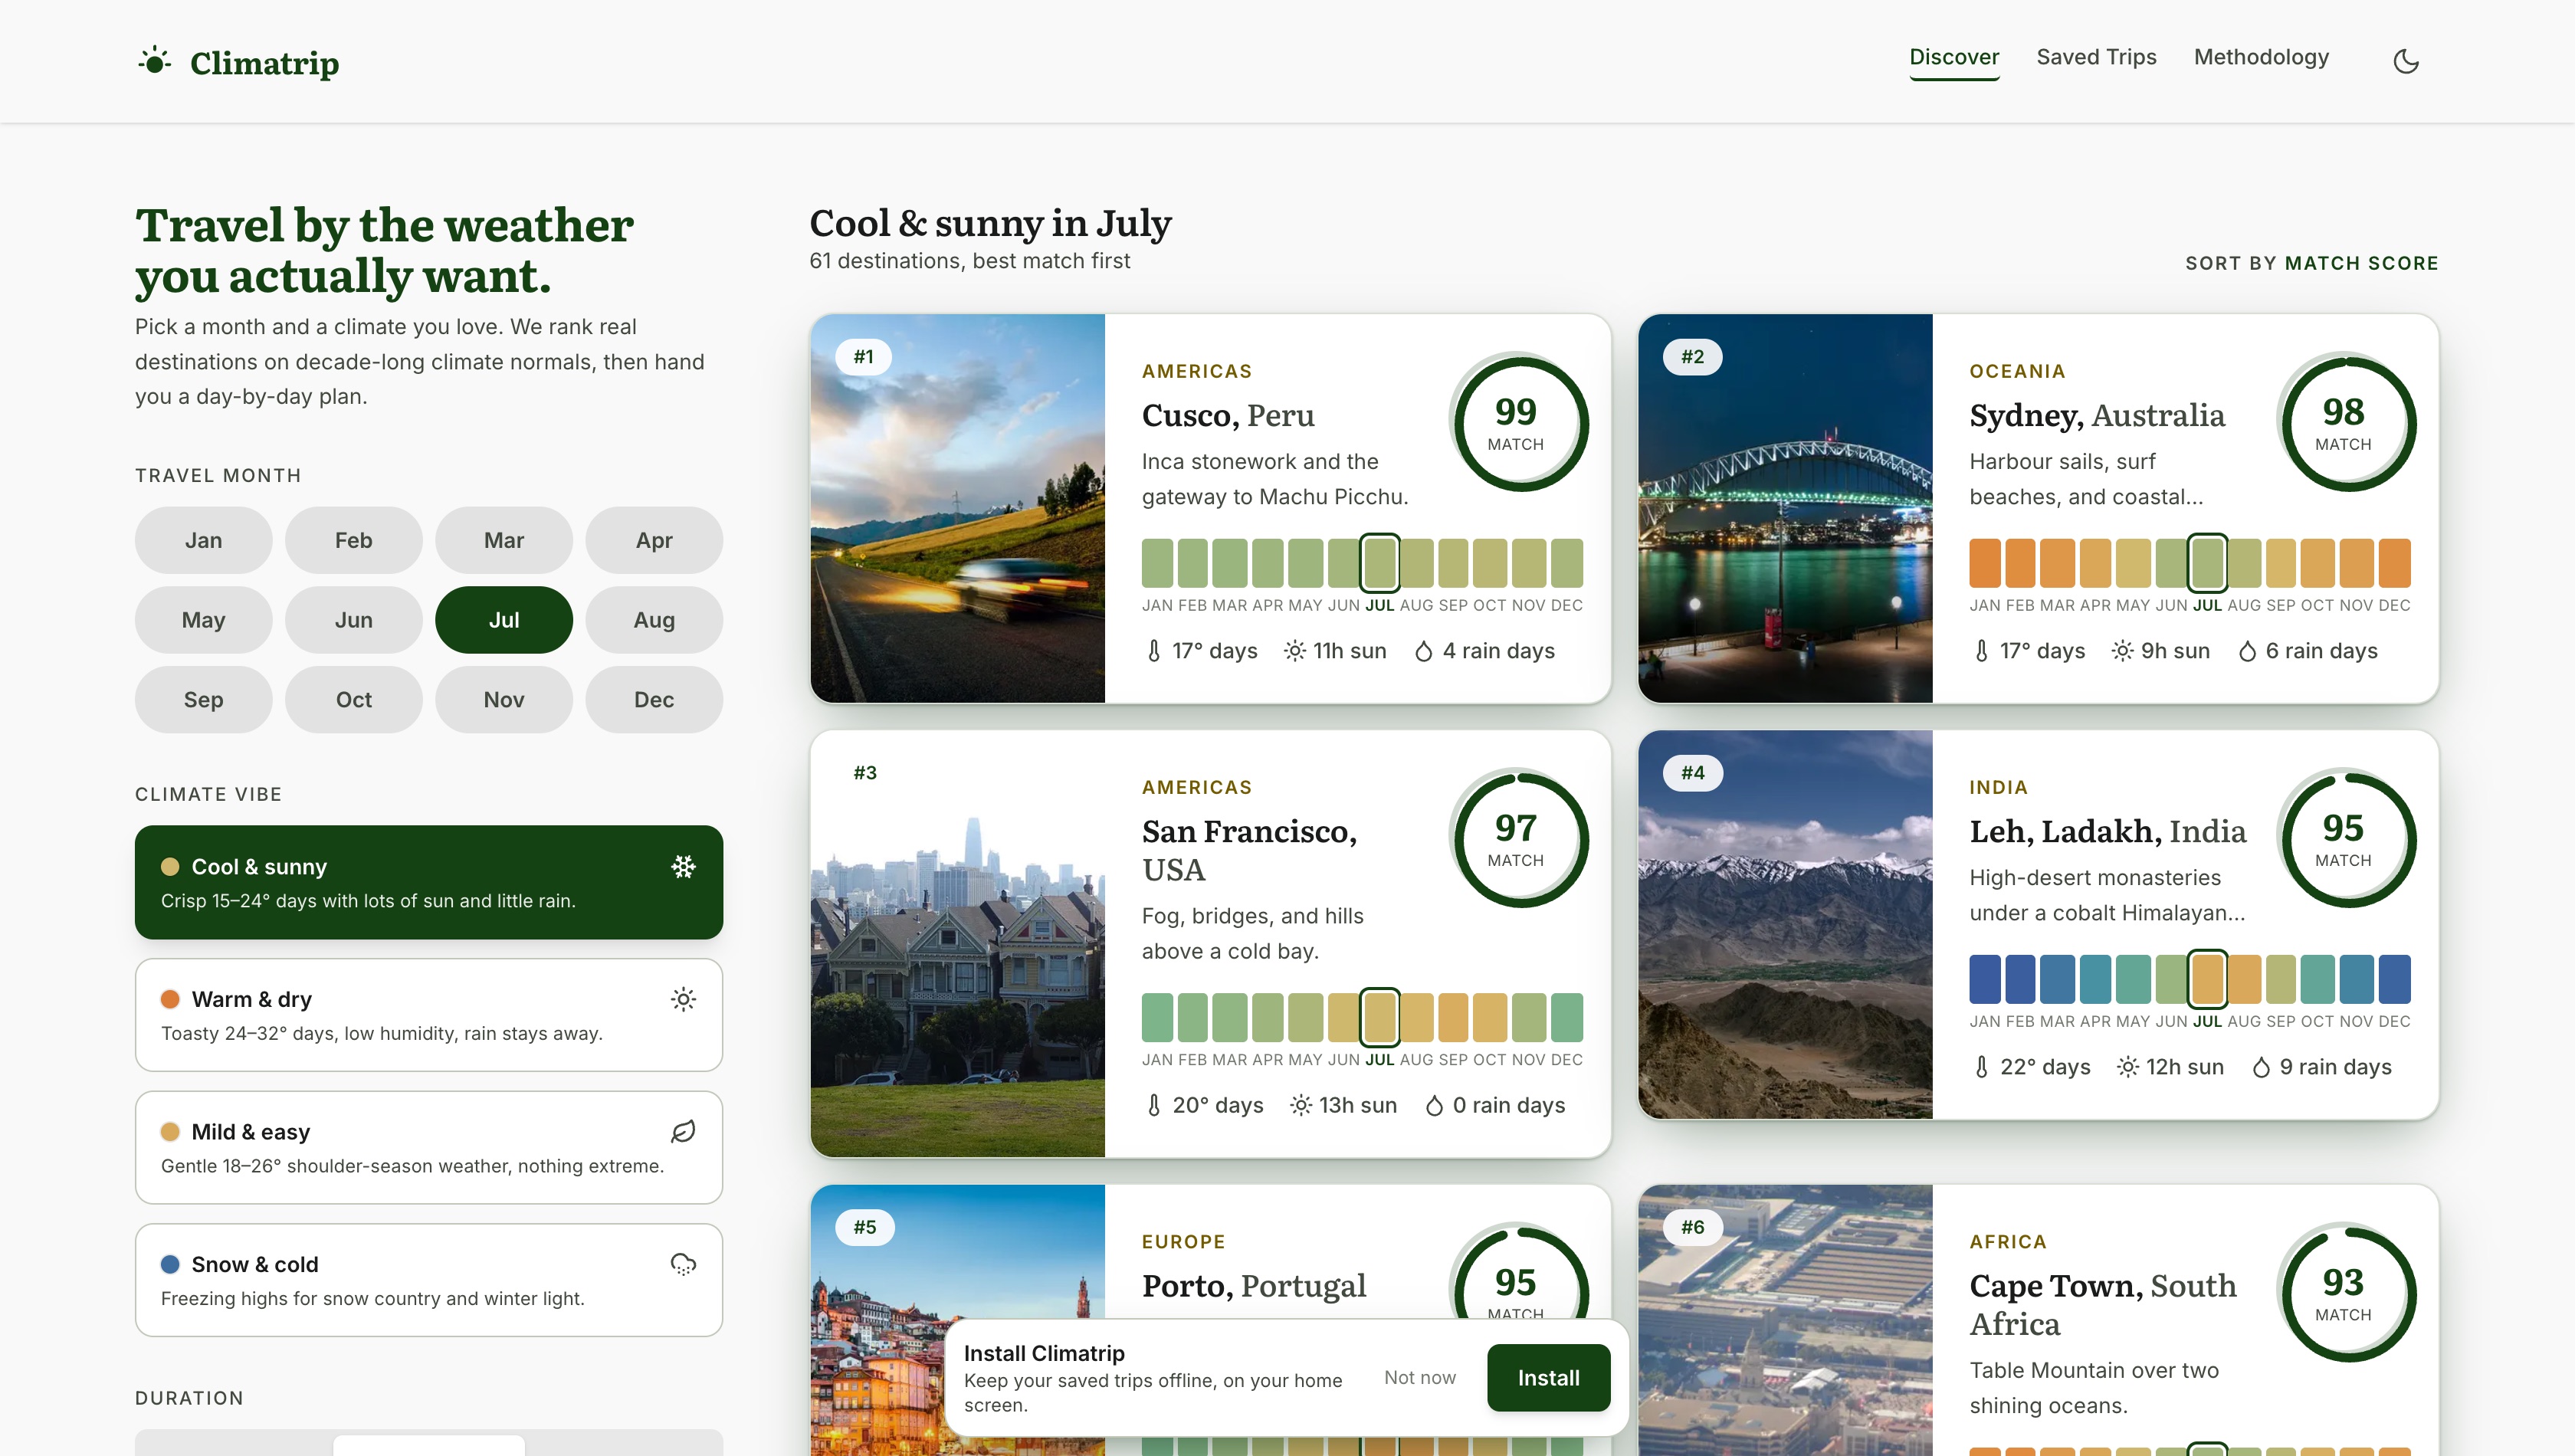This screenshot has height=1456, width=2575.
Task: Select Sep travel month
Action: (204, 700)
